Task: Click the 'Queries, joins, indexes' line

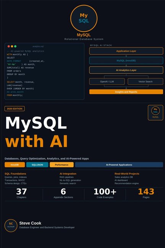Action: tap(16, 177)
